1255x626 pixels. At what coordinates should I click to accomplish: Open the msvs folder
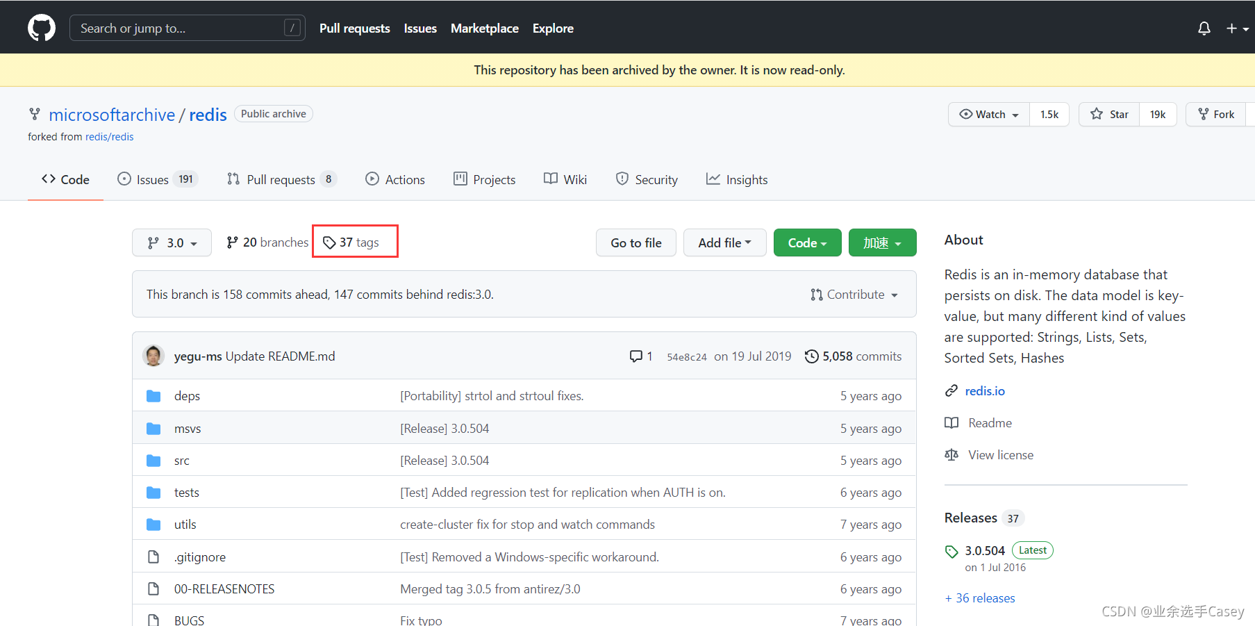(x=188, y=429)
